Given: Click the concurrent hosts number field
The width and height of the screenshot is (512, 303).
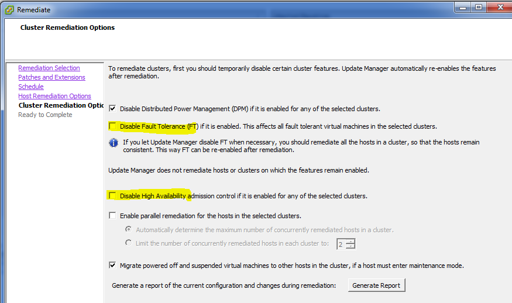Looking at the screenshot, I should [x=342, y=244].
